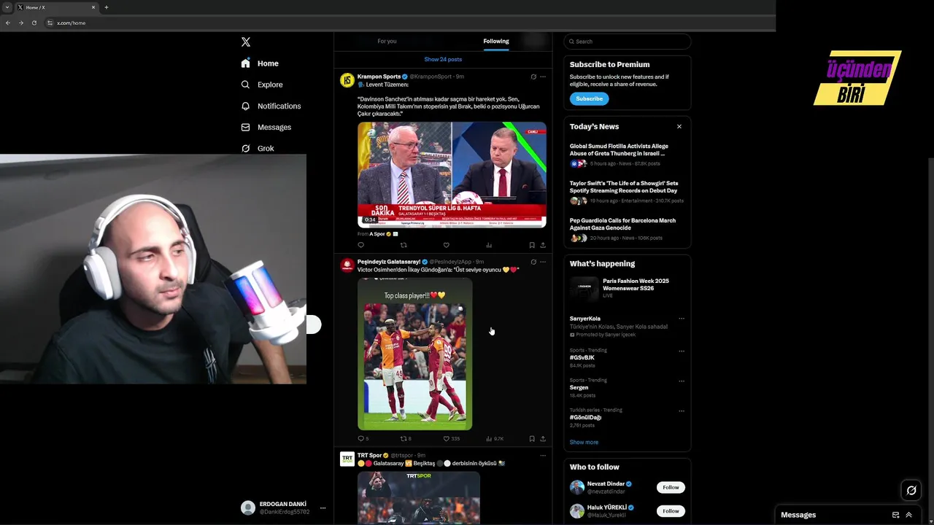The width and height of the screenshot is (934, 525).
Task: Open the Peşindeyiz Galatasaray profile avatar
Action: 347,265
